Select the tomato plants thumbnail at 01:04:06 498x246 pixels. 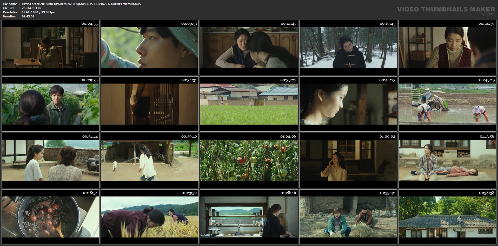click(249, 160)
